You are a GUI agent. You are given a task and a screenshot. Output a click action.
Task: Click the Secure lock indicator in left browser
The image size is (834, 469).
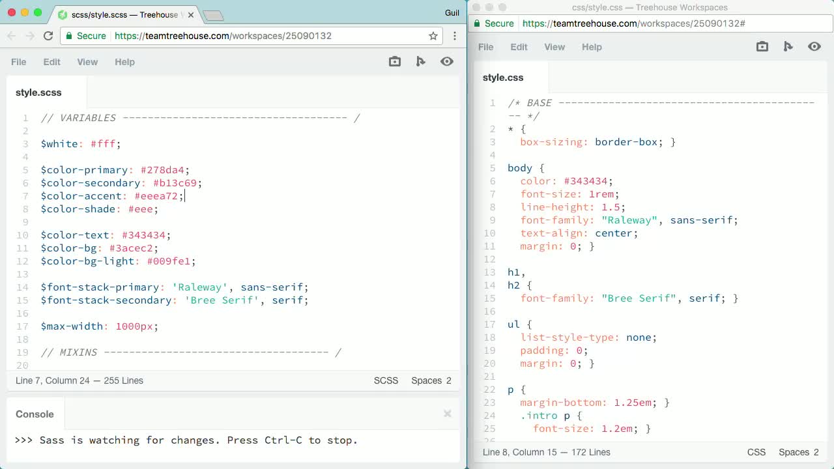[85, 36]
